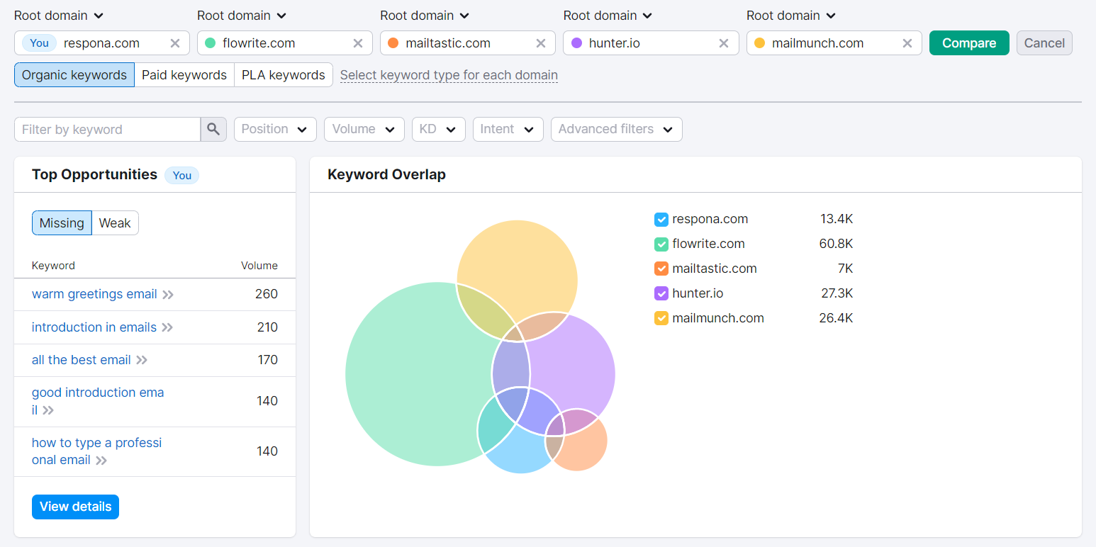This screenshot has width=1096, height=547.
Task: Uncheck hunter.io in the Keyword Overlap legend
Action: coord(661,293)
